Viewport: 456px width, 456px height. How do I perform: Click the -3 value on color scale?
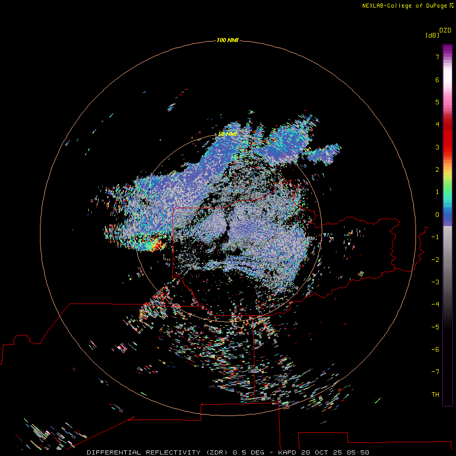tap(435, 282)
